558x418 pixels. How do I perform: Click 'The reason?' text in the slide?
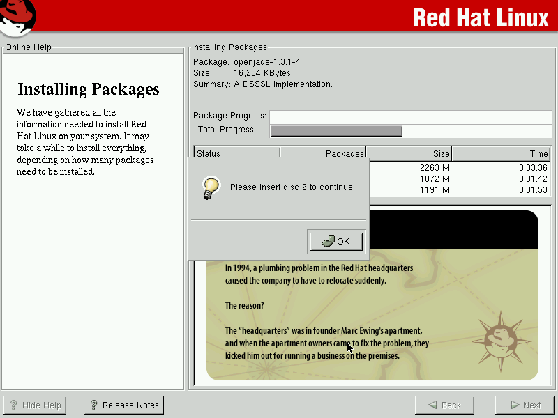point(245,305)
